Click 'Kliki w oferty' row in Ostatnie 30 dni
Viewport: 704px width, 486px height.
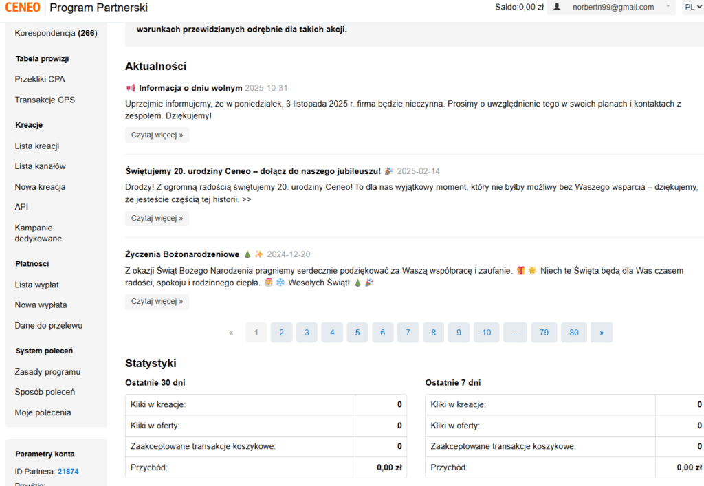pos(266,426)
